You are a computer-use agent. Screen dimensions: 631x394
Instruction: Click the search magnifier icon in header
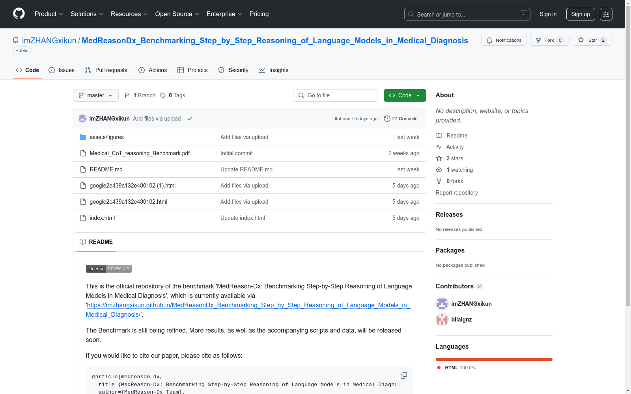pos(411,14)
